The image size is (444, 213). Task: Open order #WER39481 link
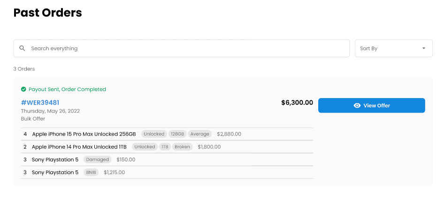(x=40, y=102)
